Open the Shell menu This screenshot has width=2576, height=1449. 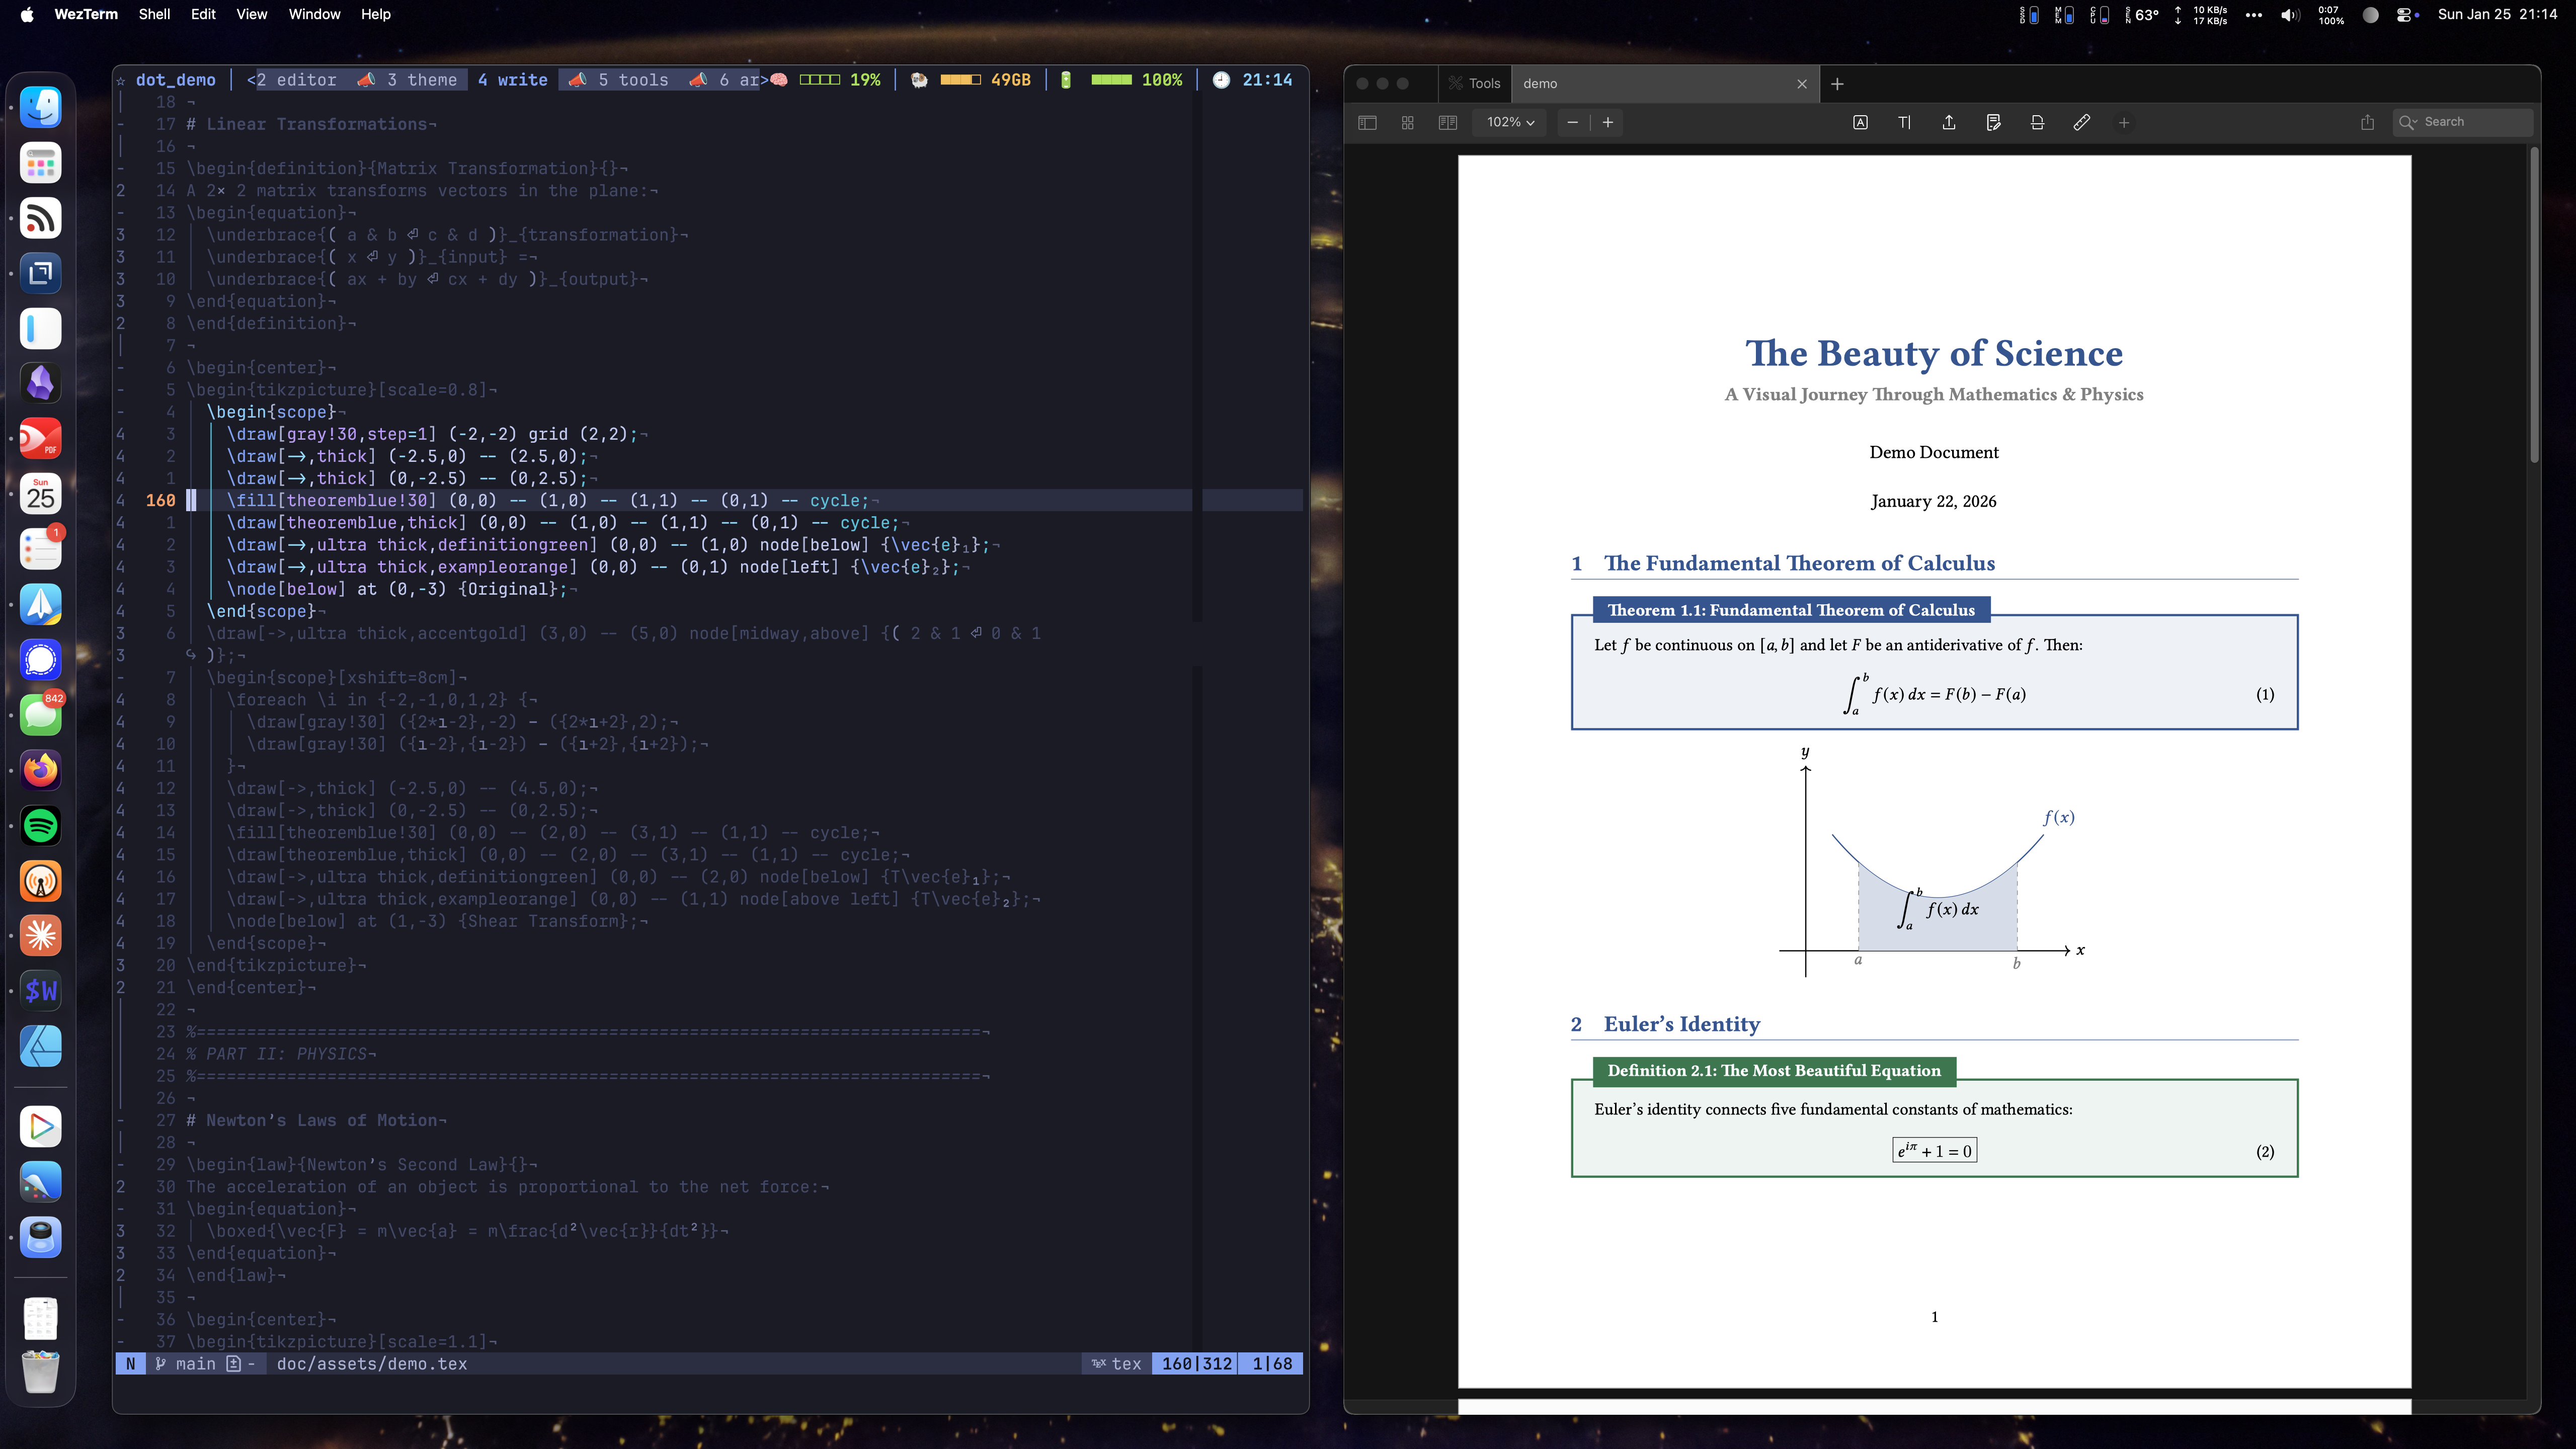tap(154, 14)
